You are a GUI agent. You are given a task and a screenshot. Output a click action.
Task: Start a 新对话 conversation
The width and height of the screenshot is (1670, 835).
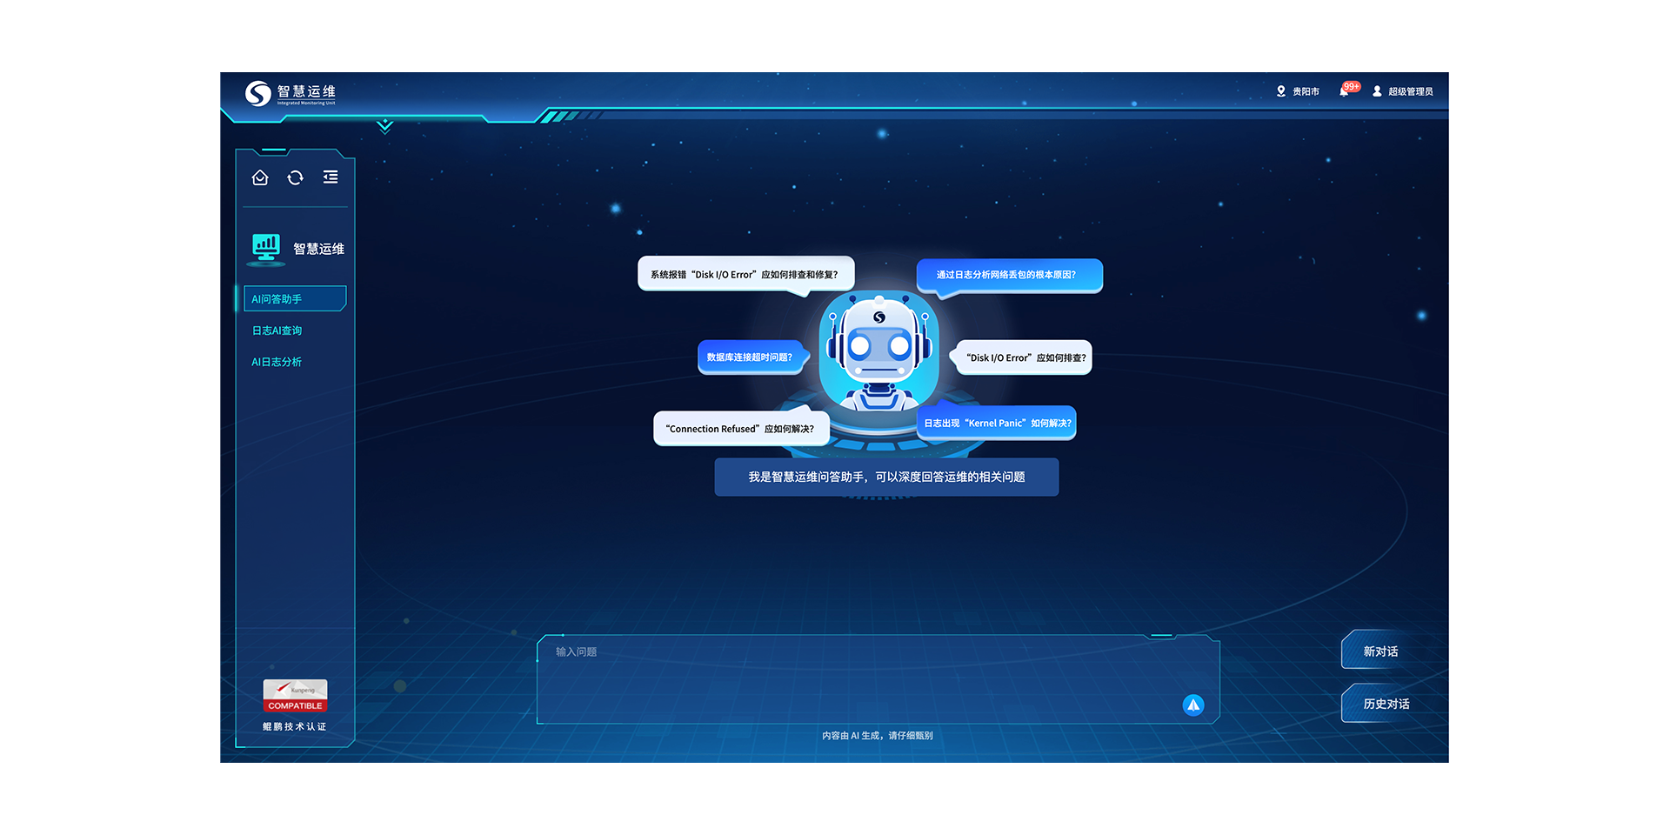click(x=1380, y=651)
